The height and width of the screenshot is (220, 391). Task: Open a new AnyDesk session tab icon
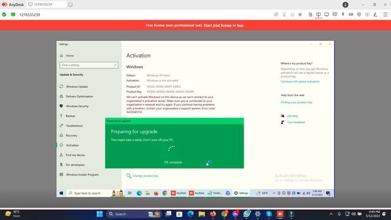(x=71, y=5)
